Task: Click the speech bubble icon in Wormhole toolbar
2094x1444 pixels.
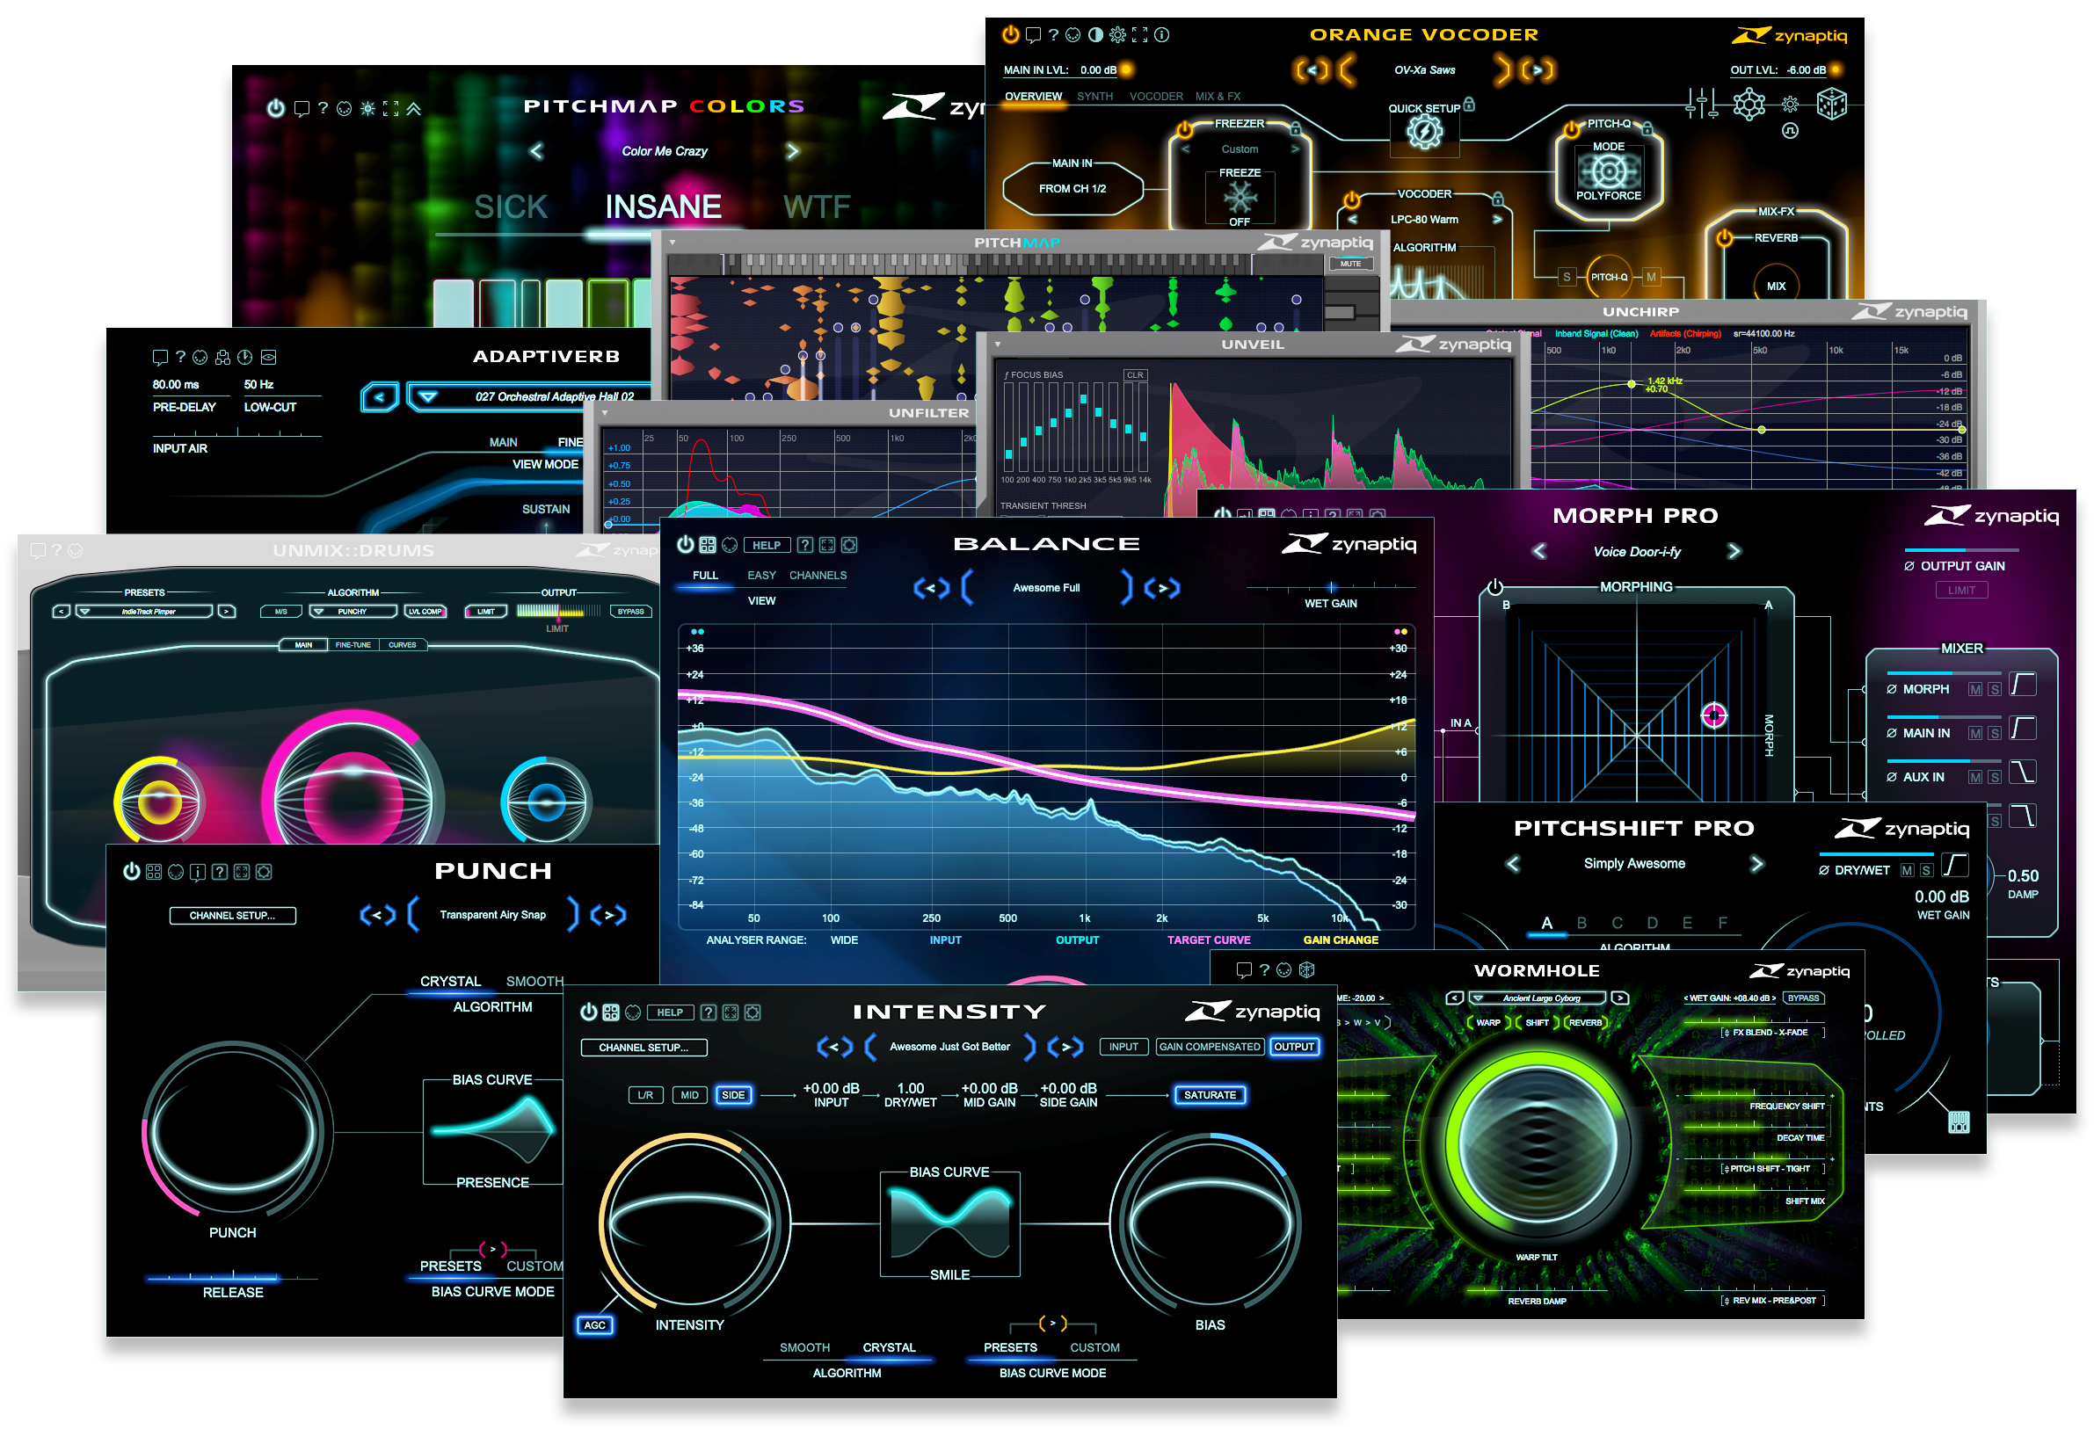Action: tap(1243, 970)
